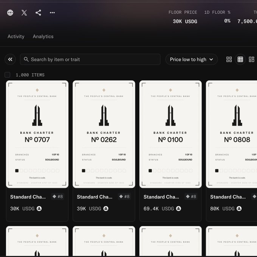Open Standard Charter title for 80K item

tap(228, 197)
